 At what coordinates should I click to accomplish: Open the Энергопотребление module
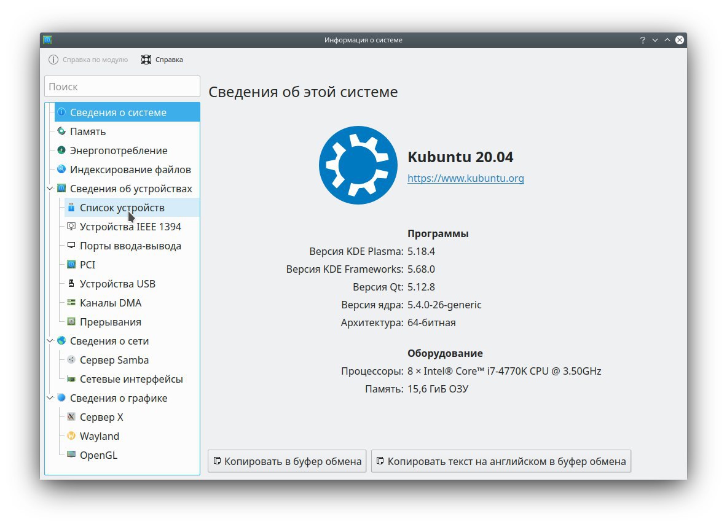click(x=127, y=150)
